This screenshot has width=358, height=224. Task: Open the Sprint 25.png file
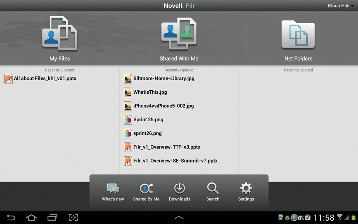(x=148, y=120)
